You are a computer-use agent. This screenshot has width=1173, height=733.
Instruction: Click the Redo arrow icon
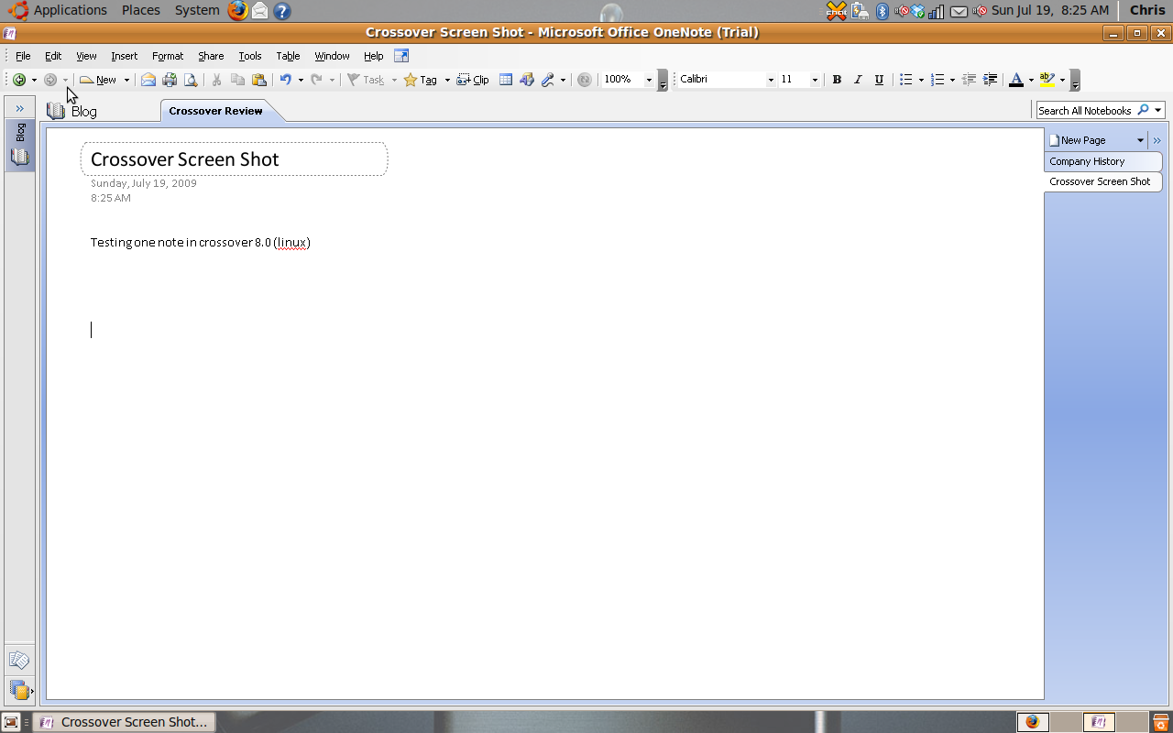(x=317, y=80)
